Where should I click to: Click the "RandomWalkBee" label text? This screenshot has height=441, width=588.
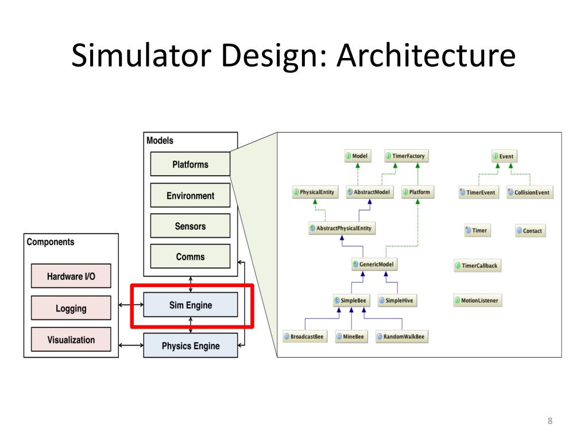point(404,336)
